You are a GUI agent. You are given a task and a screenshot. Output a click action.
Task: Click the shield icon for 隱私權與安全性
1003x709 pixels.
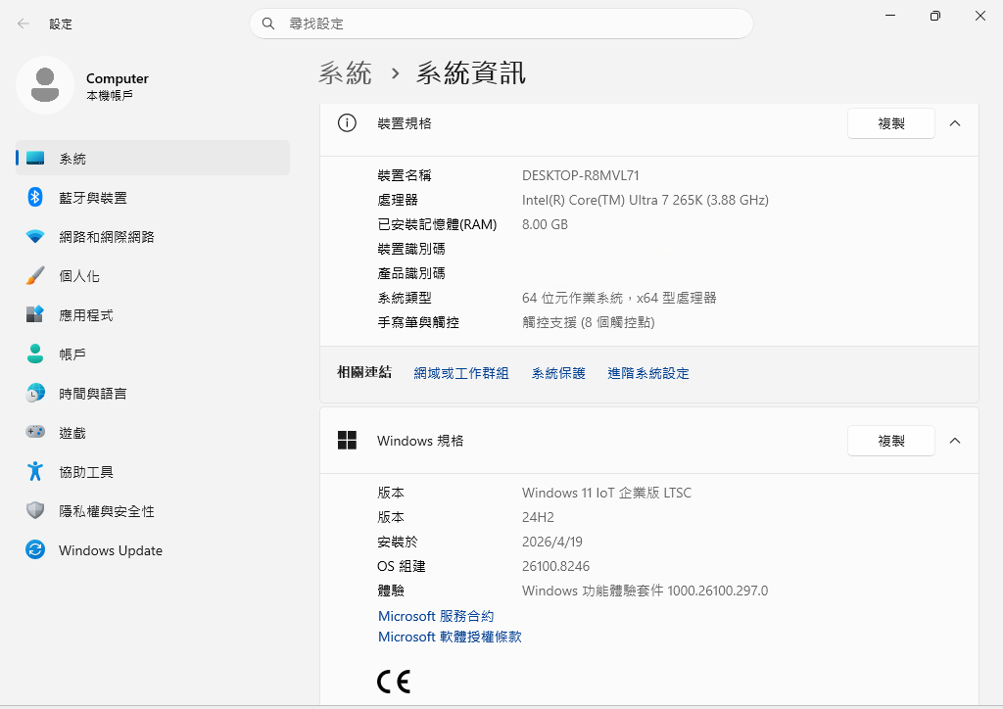[x=35, y=510]
